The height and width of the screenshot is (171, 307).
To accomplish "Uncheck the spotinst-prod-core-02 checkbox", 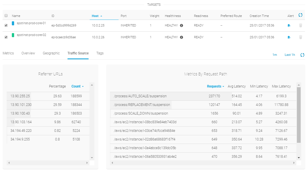I will pyautogui.click(x=6, y=37).
